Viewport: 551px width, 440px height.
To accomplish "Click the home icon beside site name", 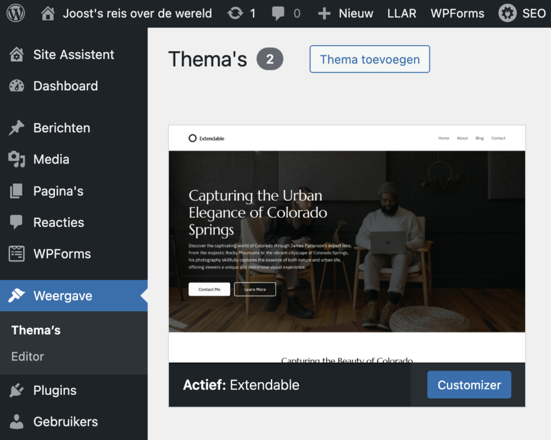I will tap(48, 13).
